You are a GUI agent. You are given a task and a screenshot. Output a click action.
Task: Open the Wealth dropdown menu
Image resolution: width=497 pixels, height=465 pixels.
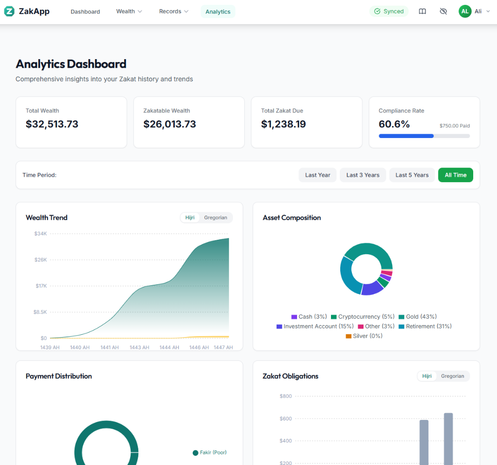[129, 11]
